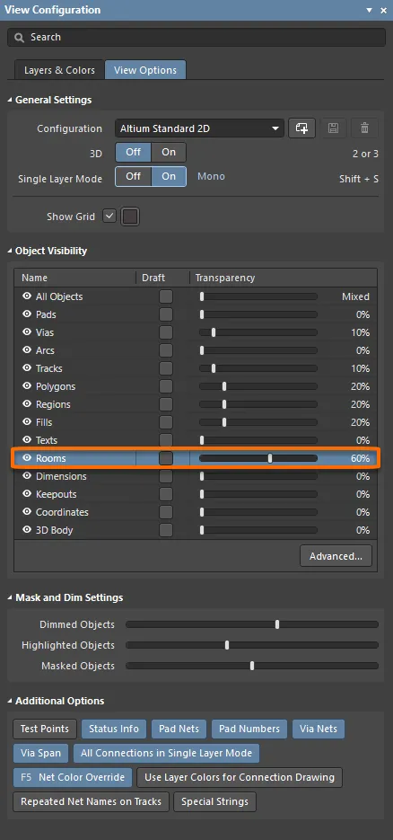Viewport: 393px width, 840px height.
Task: Collapse the Object Visibility section
Action: [x=11, y=251]
